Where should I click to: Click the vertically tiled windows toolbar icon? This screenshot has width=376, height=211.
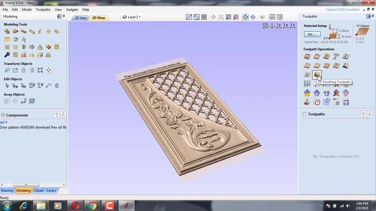[280, 17]
